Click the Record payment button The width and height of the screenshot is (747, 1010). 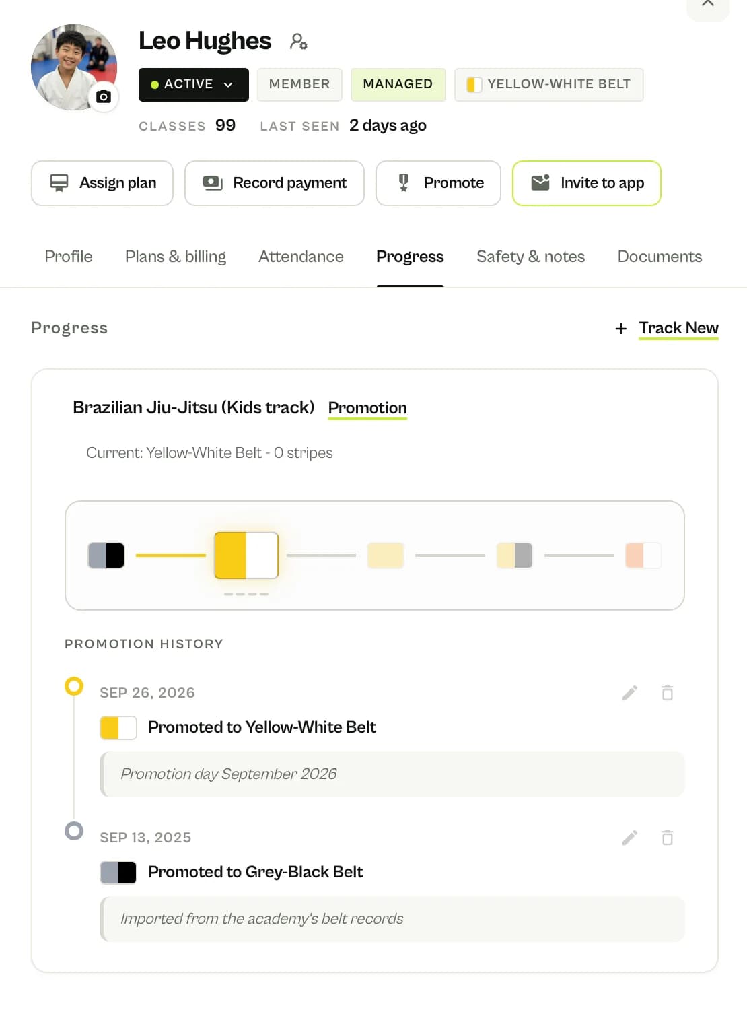point(275,183)
